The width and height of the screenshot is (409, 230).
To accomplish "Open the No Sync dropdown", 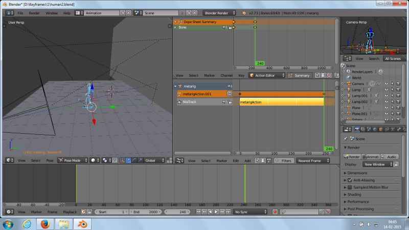I will point(251,212).
